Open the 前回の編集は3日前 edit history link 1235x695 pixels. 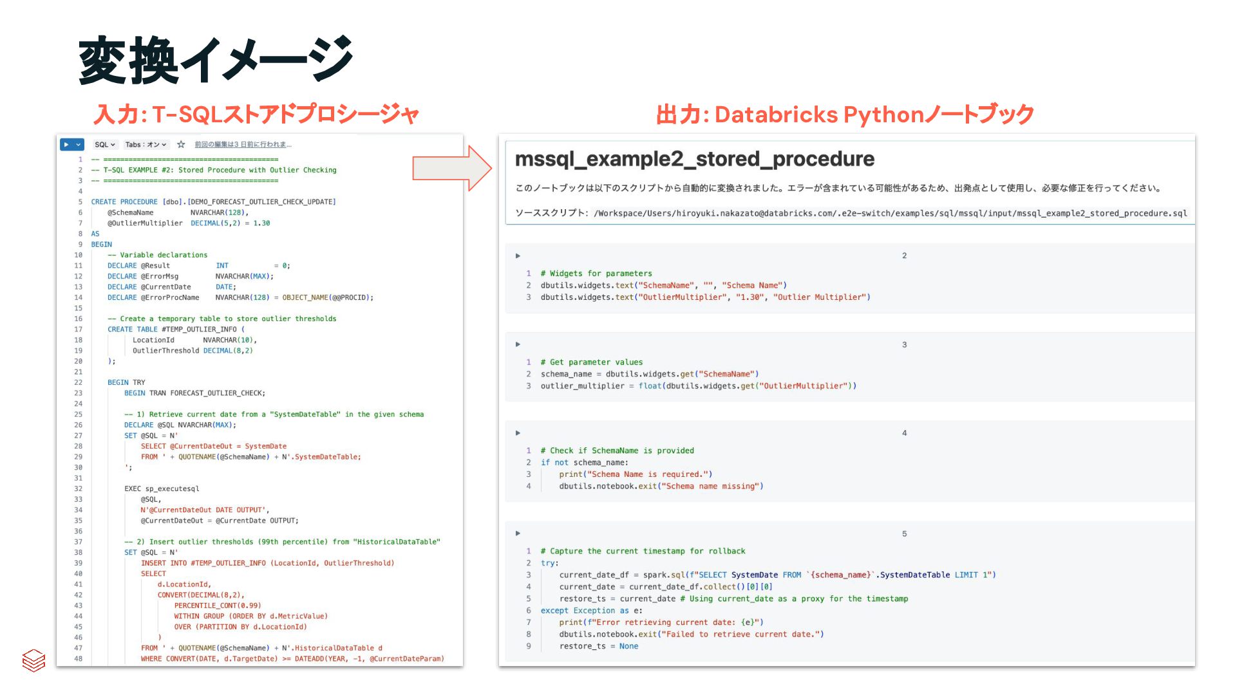click(243, 145)
